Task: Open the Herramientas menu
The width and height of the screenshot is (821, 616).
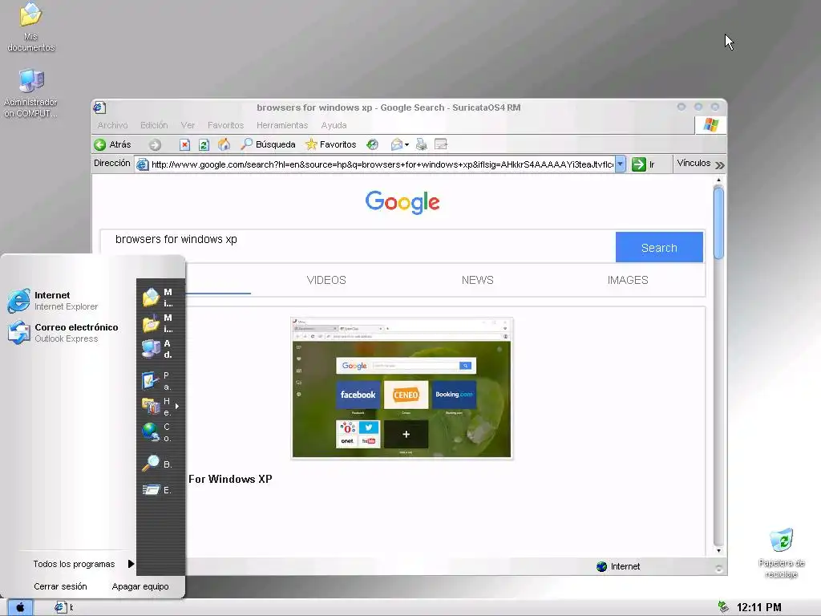Action: pos(282,125)
